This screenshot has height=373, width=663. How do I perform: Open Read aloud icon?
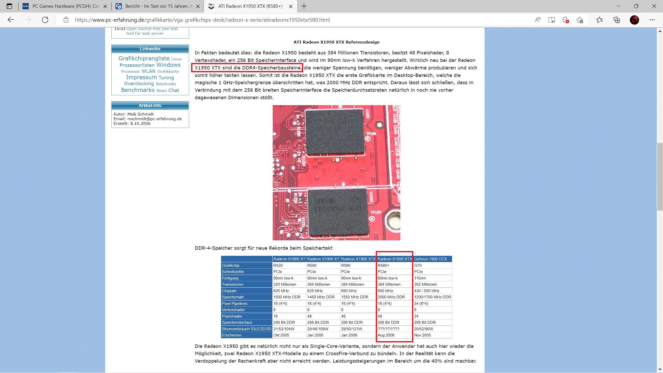click(x=538, y=20)
